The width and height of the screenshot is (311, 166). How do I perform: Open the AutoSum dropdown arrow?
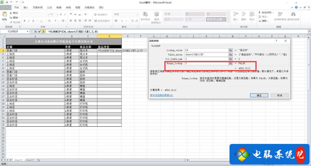(273, 12)
